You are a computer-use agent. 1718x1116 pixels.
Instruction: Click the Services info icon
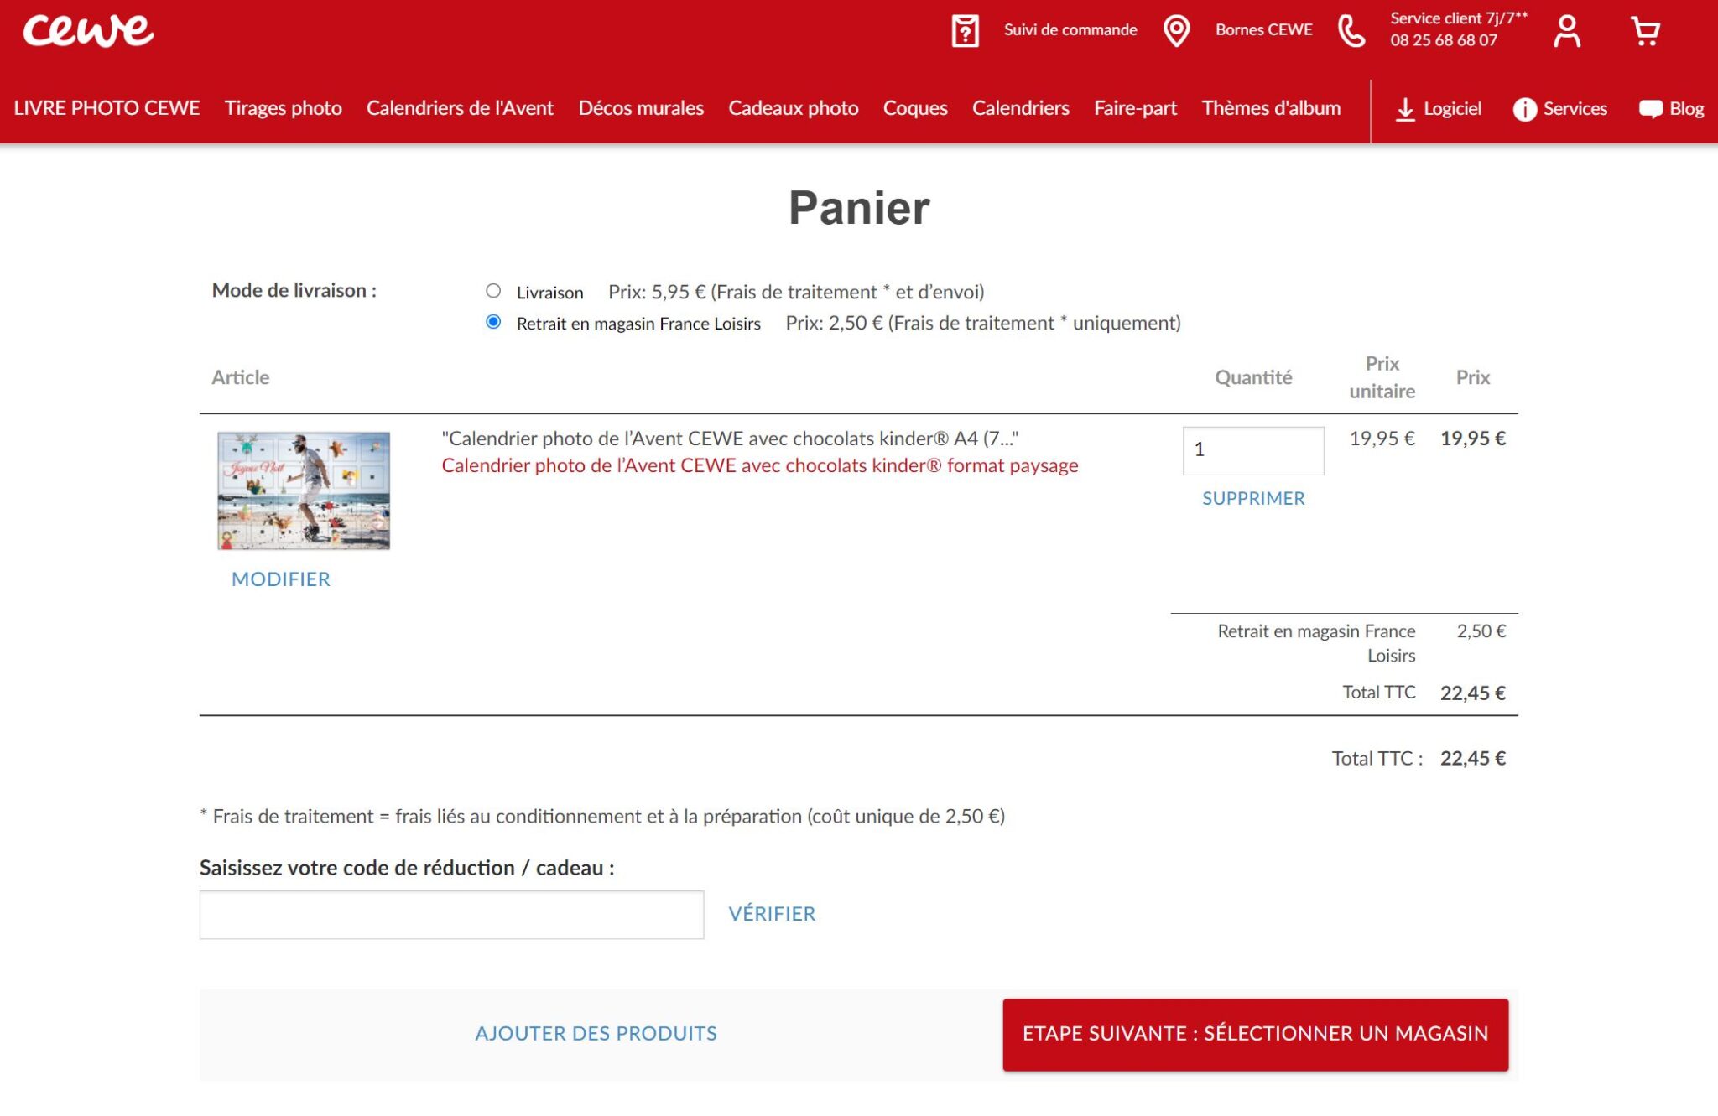(1524, 109)
